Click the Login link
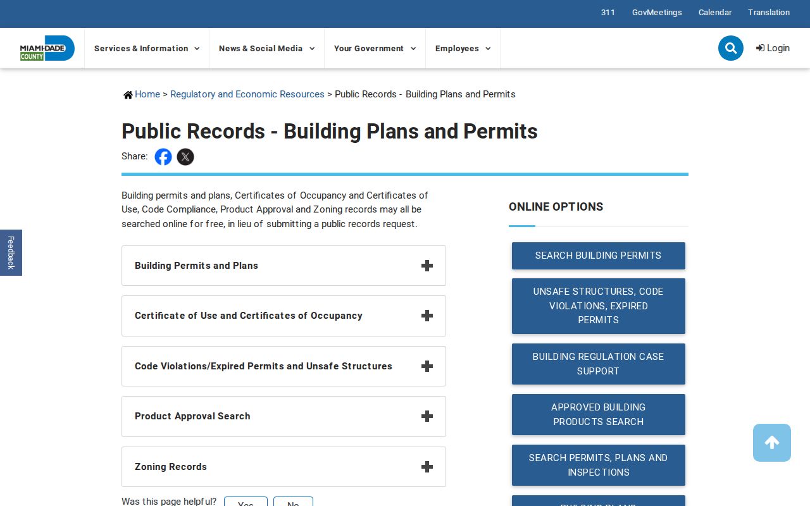Screen dimensions: 810x506 tap(773, 48)
